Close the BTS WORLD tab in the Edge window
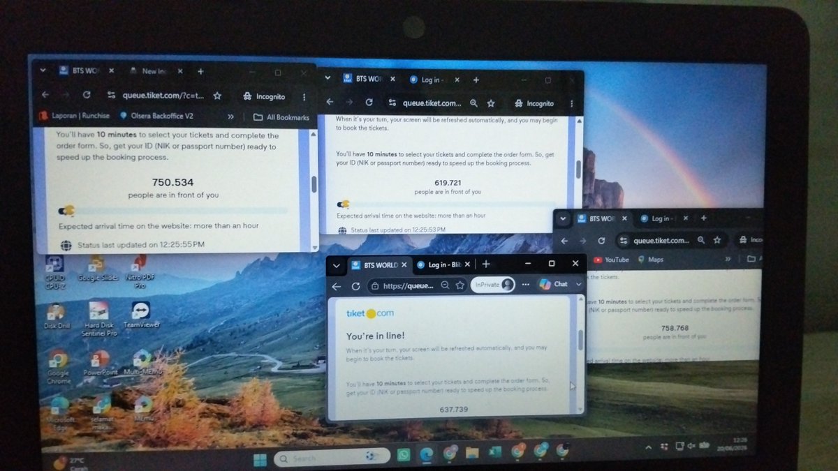Image resolution: width=838 pixels, height=471 pixels. coord(404,265)
